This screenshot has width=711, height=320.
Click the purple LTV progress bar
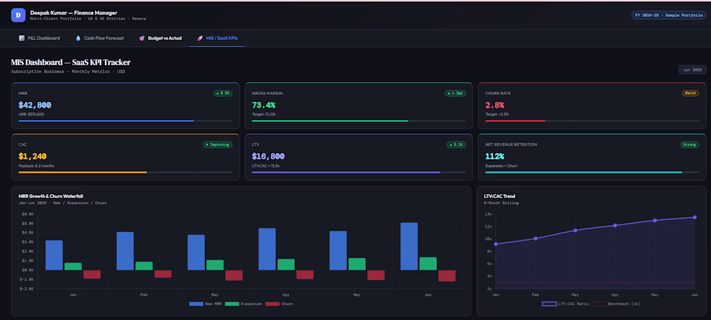346,172
